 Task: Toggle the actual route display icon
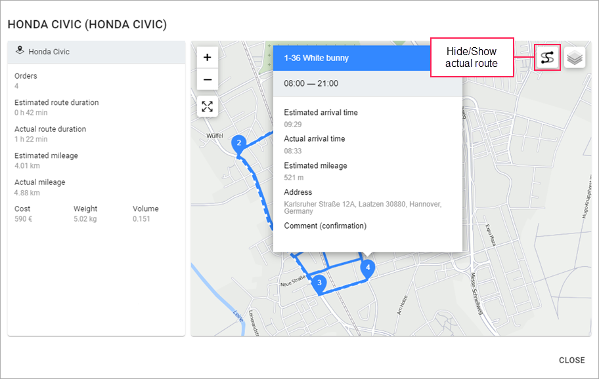click(x=547, y=58)
